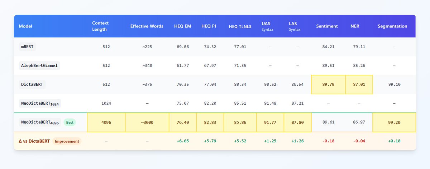Click highlighted DictaBERT NER 87.01

coord(359,84)
